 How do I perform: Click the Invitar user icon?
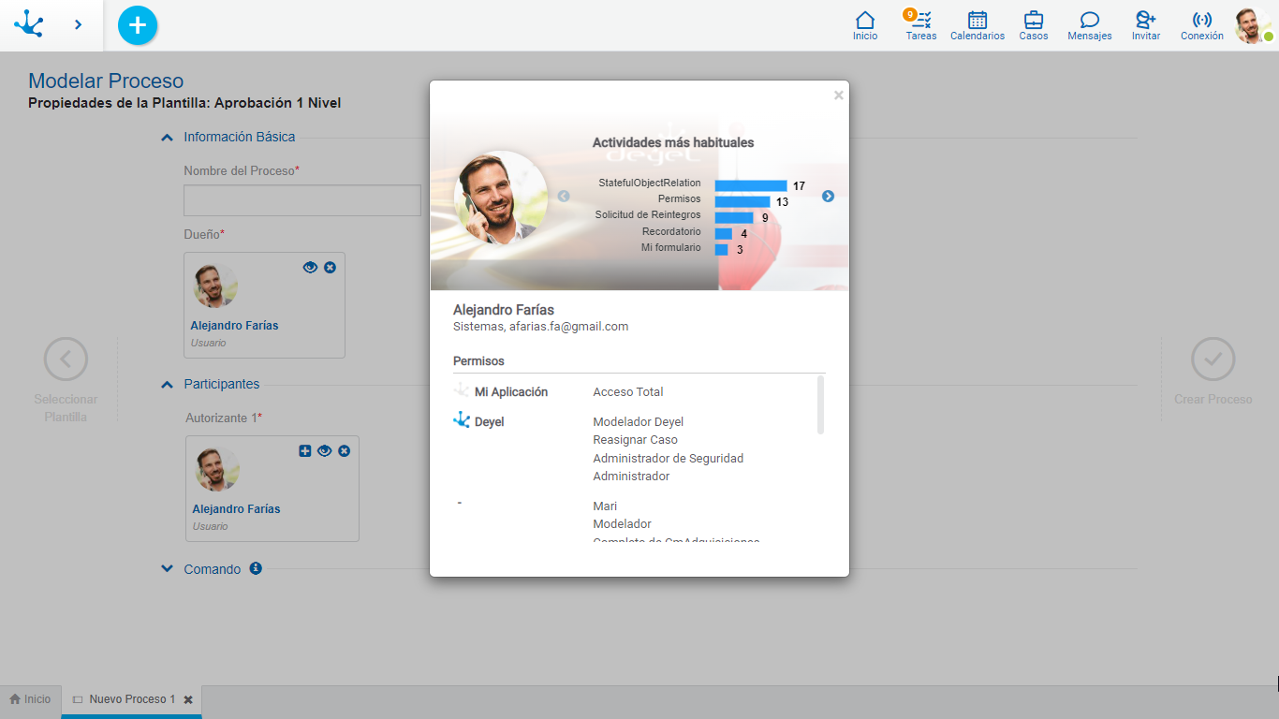1145,25
